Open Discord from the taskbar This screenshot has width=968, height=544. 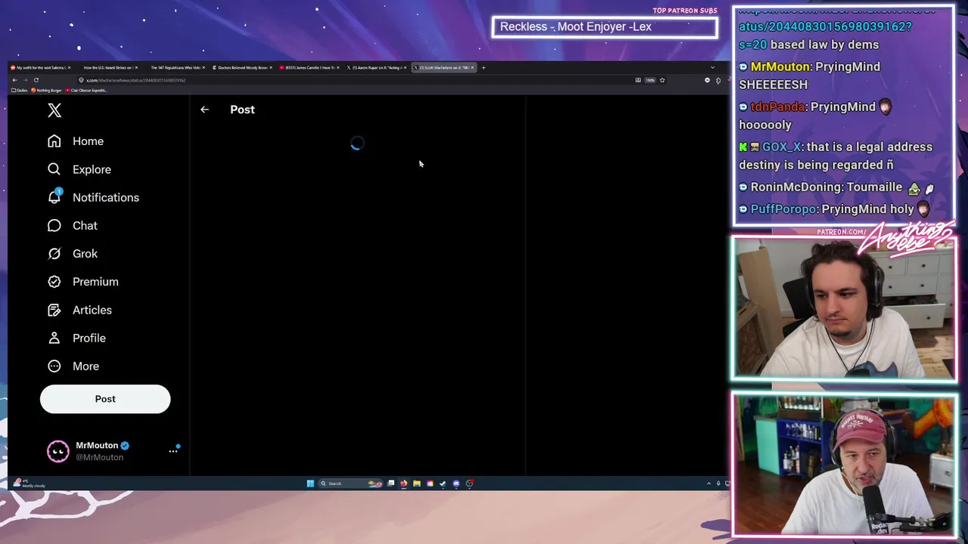click(x=456, y=484)
